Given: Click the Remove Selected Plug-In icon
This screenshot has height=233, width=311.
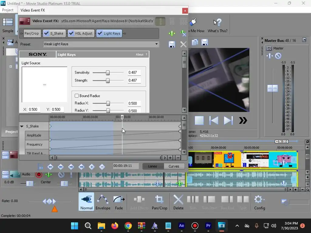Looking at the screenshot, I should [x=183, y=33].
